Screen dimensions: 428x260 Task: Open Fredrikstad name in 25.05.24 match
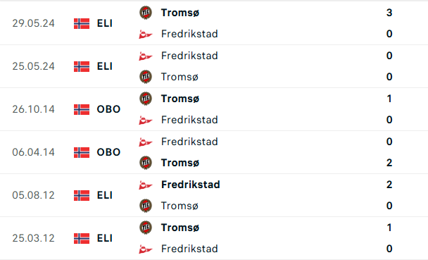click(189, 56)
